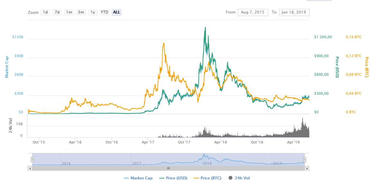Select the ALL zoom option
The image size is (379, 181).
(117, 12)
